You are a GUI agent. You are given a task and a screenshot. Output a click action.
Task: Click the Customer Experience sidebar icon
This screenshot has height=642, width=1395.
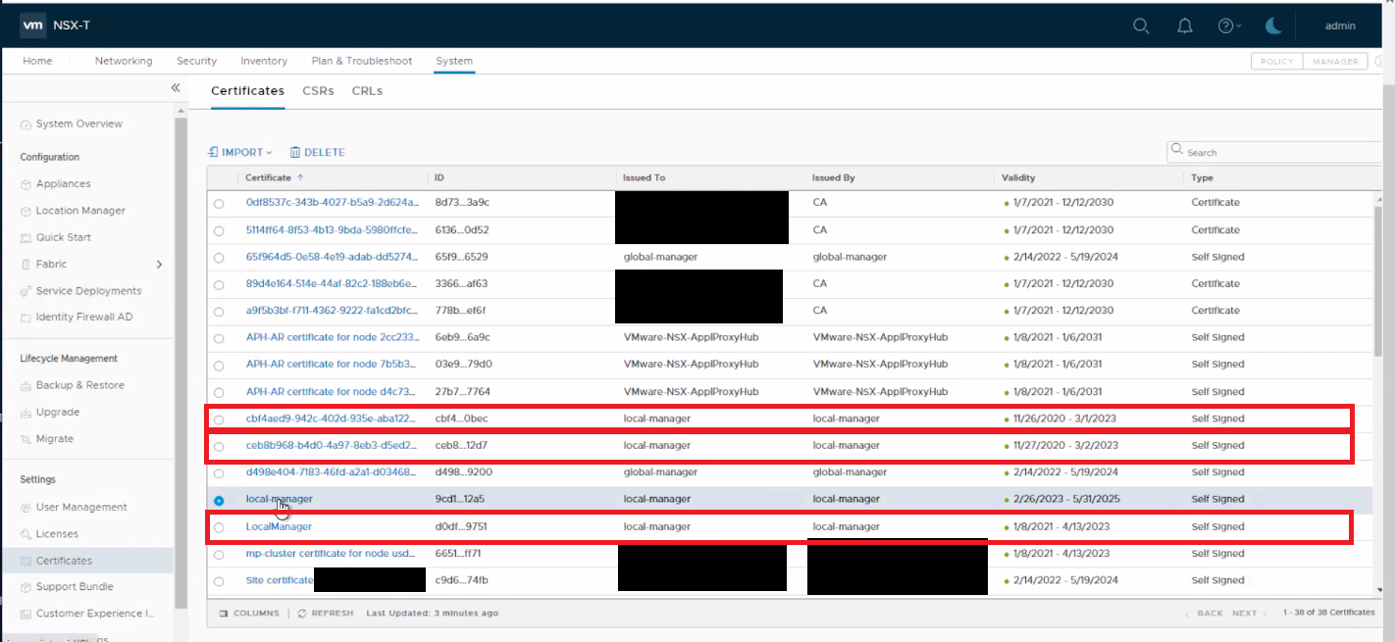pyautogui.click(x=26, y=615)
